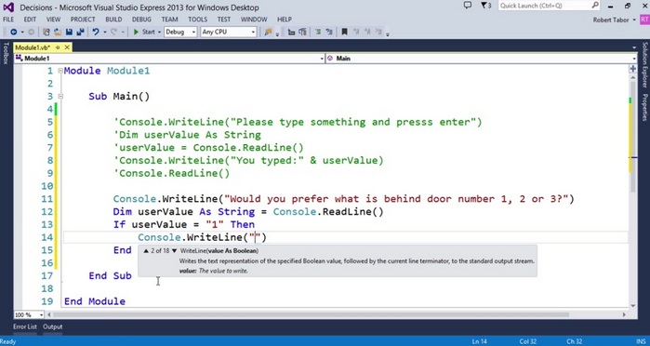Show next WriteLine overload in tooltip
The image size is (650, 346).
(x=175, y=251)
